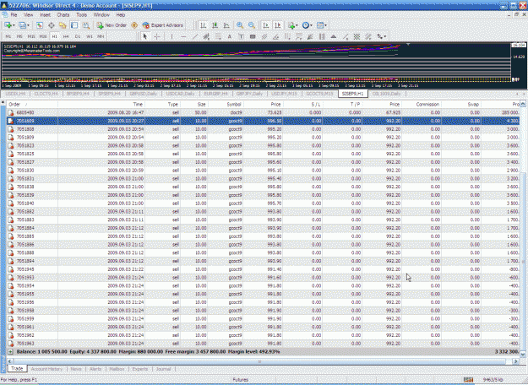Select the Text 'A' drawing tool
This screenshot has height=385, width=528.
point(230,36)
